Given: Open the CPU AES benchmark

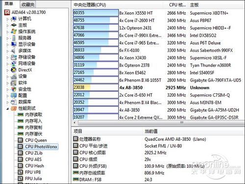Looking at the screenshot, I should tap(29, 159).
